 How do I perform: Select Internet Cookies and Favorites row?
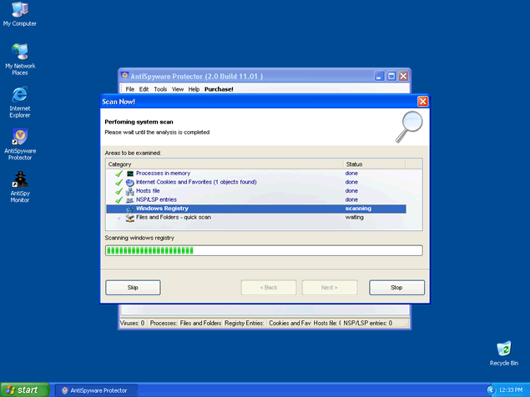click(195, 182)
